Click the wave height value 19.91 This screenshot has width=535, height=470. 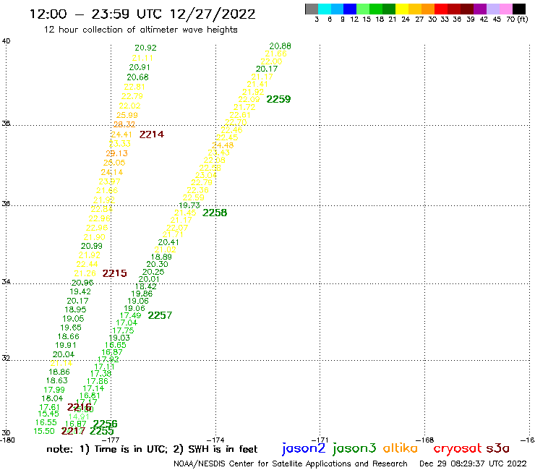(66, 346)
